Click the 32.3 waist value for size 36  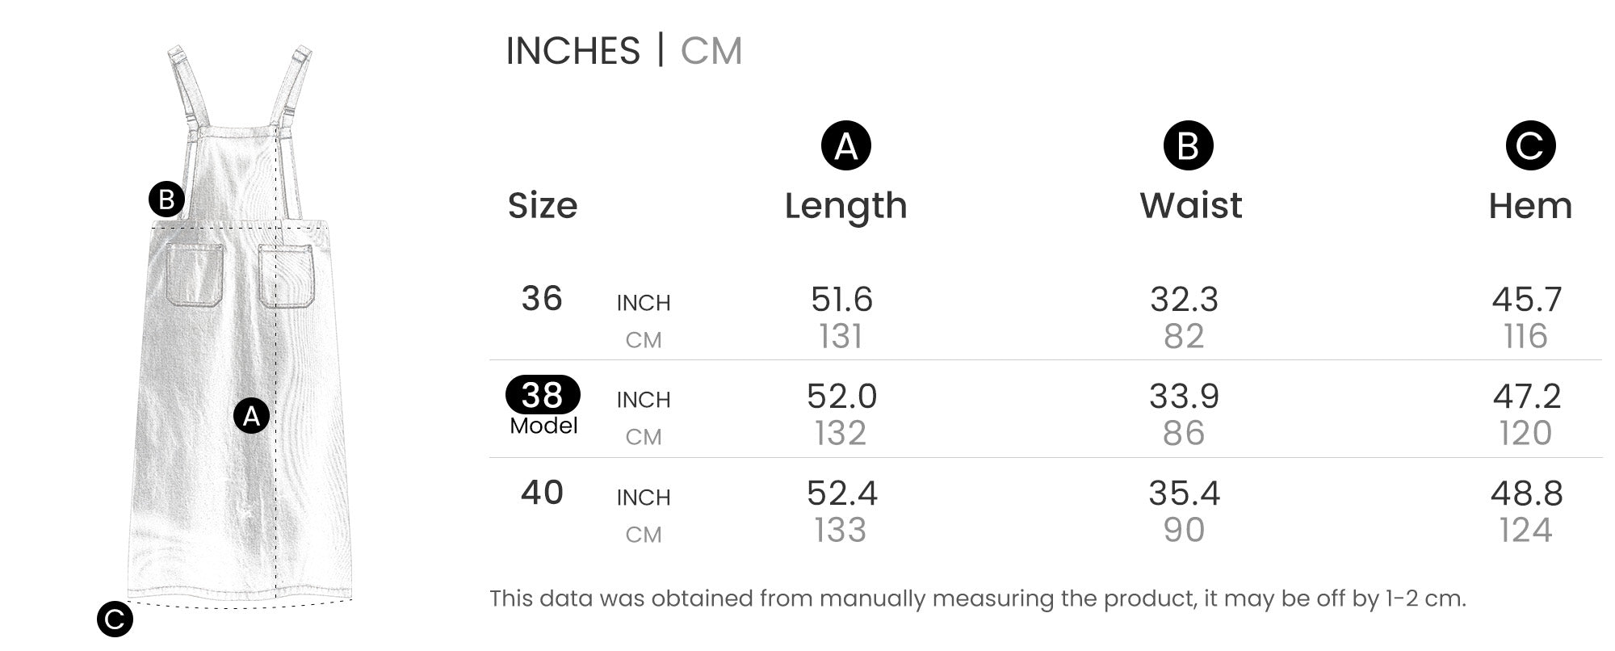pyautogui.click(x=1184, y=300)
